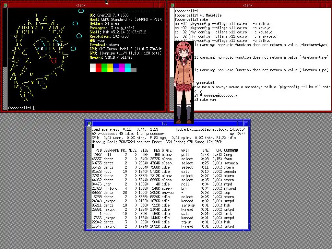Open the window menu icon of the Top window

click(x=89, y=124)
